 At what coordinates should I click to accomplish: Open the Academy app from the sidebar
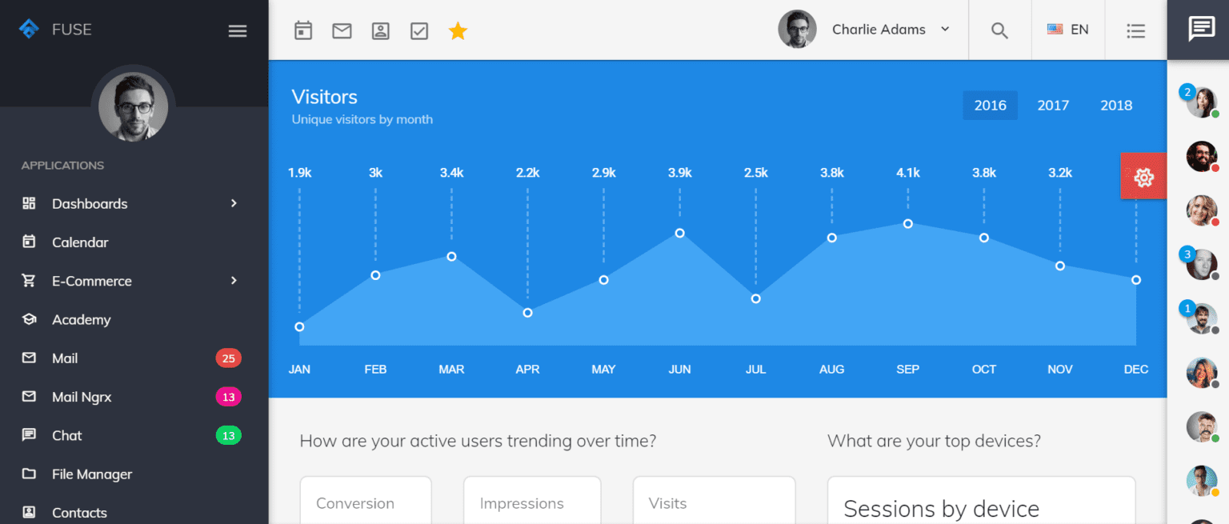click(x=82, y=319)
